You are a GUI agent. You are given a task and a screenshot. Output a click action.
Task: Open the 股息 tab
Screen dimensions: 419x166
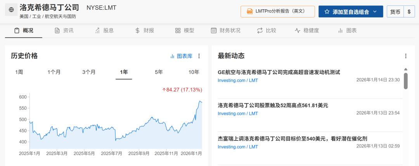tap(104, 31)
